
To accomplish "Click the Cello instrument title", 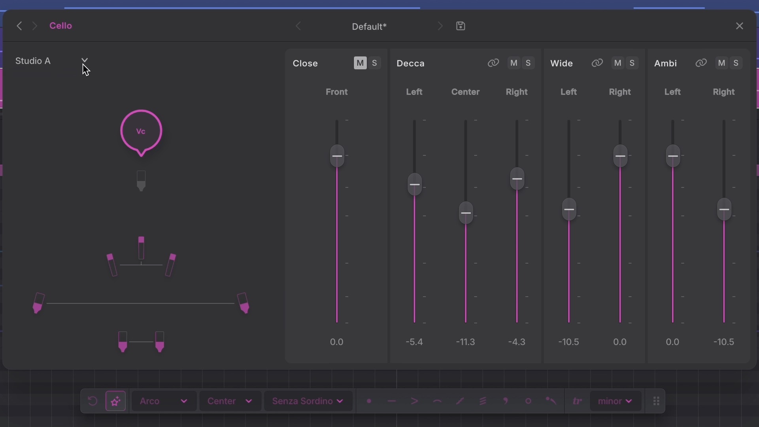I will [x=60, y=26].
